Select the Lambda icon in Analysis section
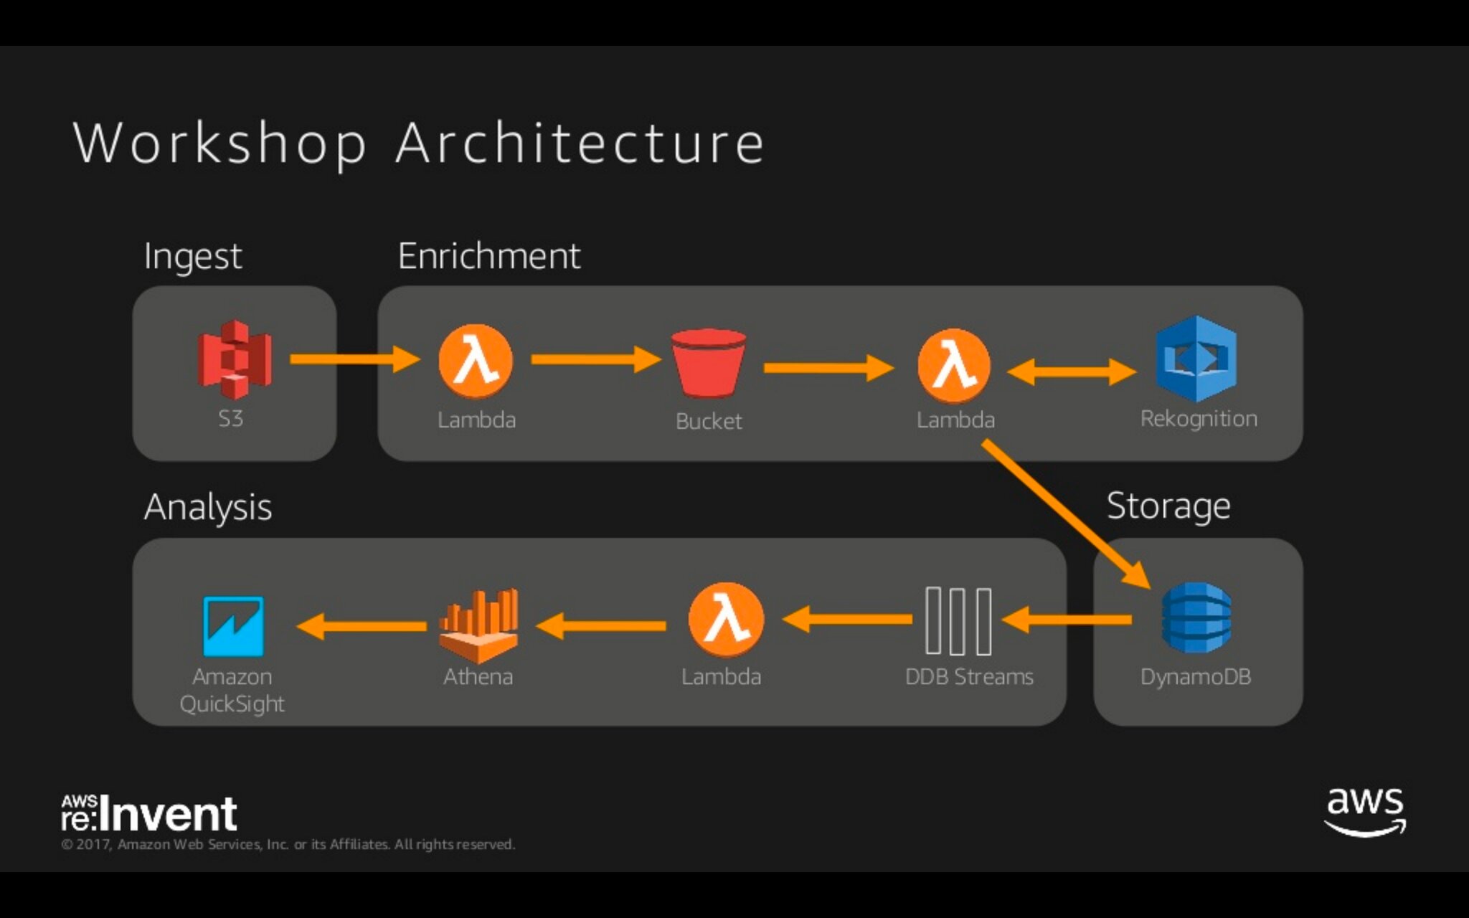The width and height of the screenshot is (1469, 918). coord(726,620)
